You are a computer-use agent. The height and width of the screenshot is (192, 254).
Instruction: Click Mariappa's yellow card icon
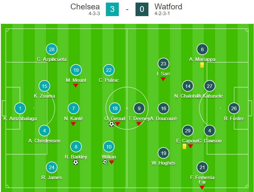tap(202, 65)
